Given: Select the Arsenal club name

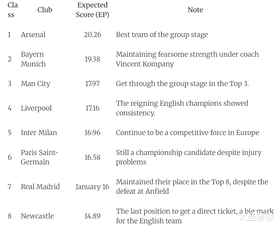Looking at the screenshot, I should [33, 35].
